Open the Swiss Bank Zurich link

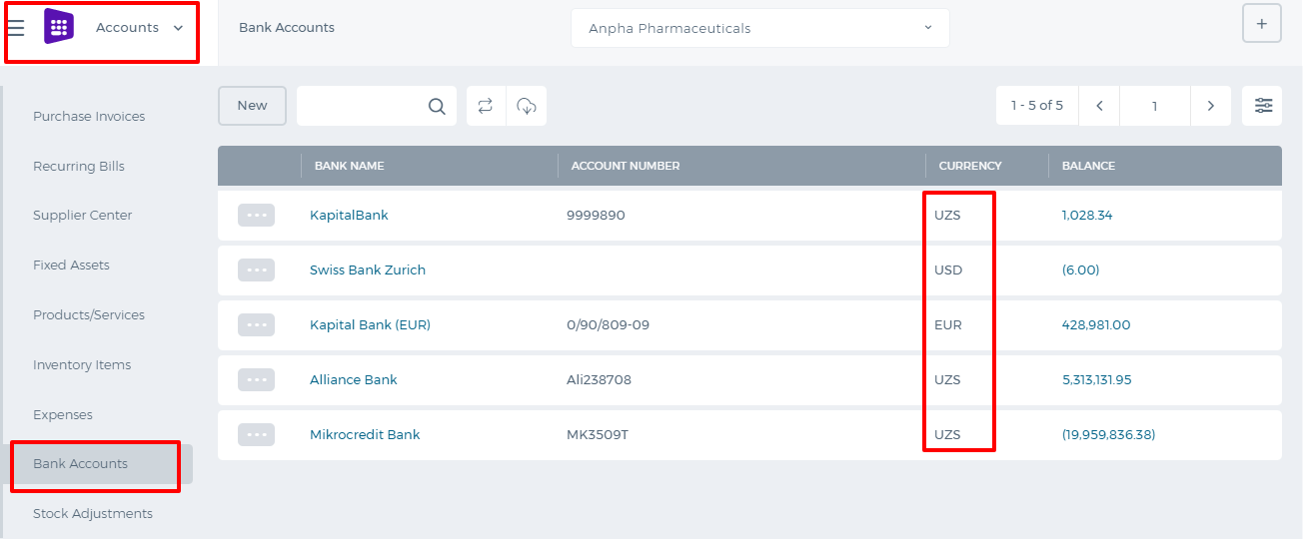pos(368,269)
